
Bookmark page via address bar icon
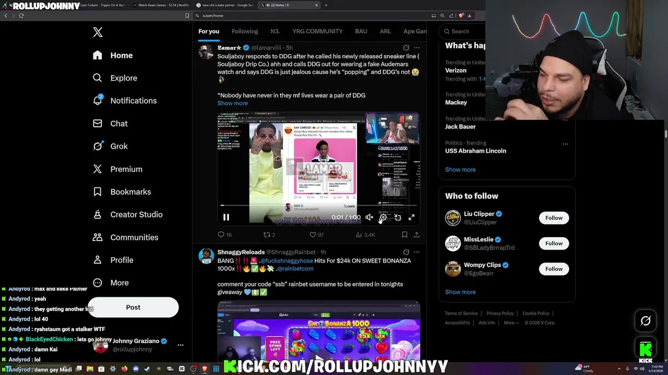point(187,16)
